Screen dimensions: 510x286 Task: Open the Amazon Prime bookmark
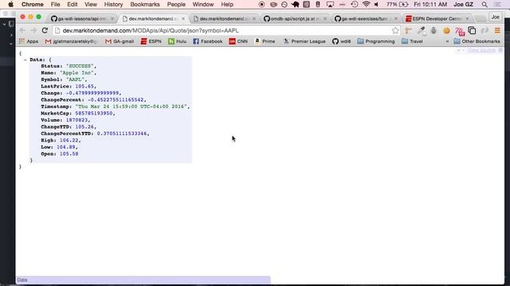coord(265,41)
